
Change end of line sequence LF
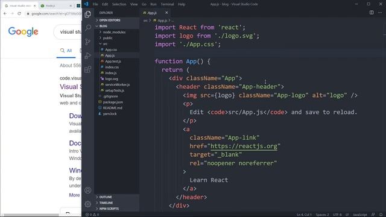click(347, 215)
